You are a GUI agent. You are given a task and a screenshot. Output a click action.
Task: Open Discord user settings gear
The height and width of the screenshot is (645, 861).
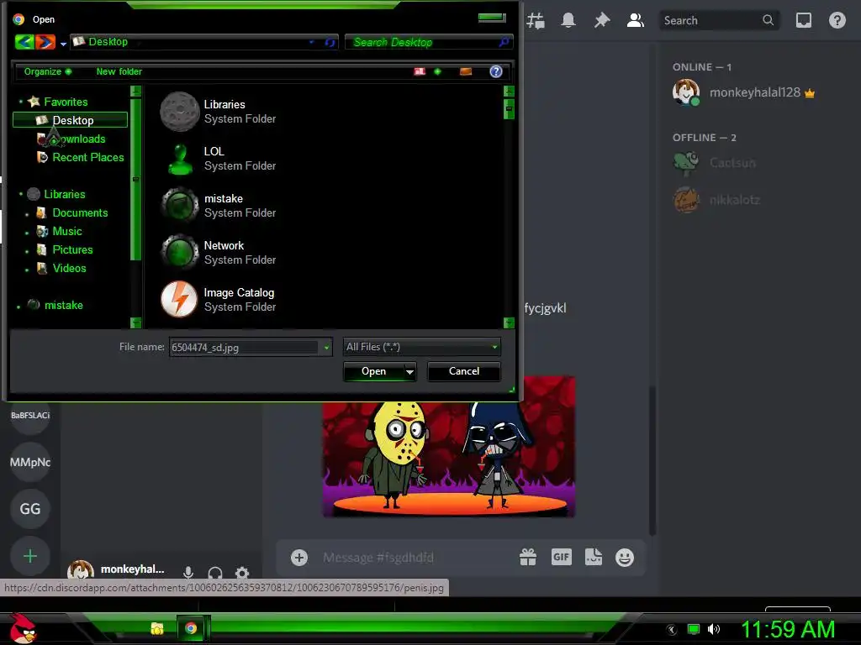242,573
